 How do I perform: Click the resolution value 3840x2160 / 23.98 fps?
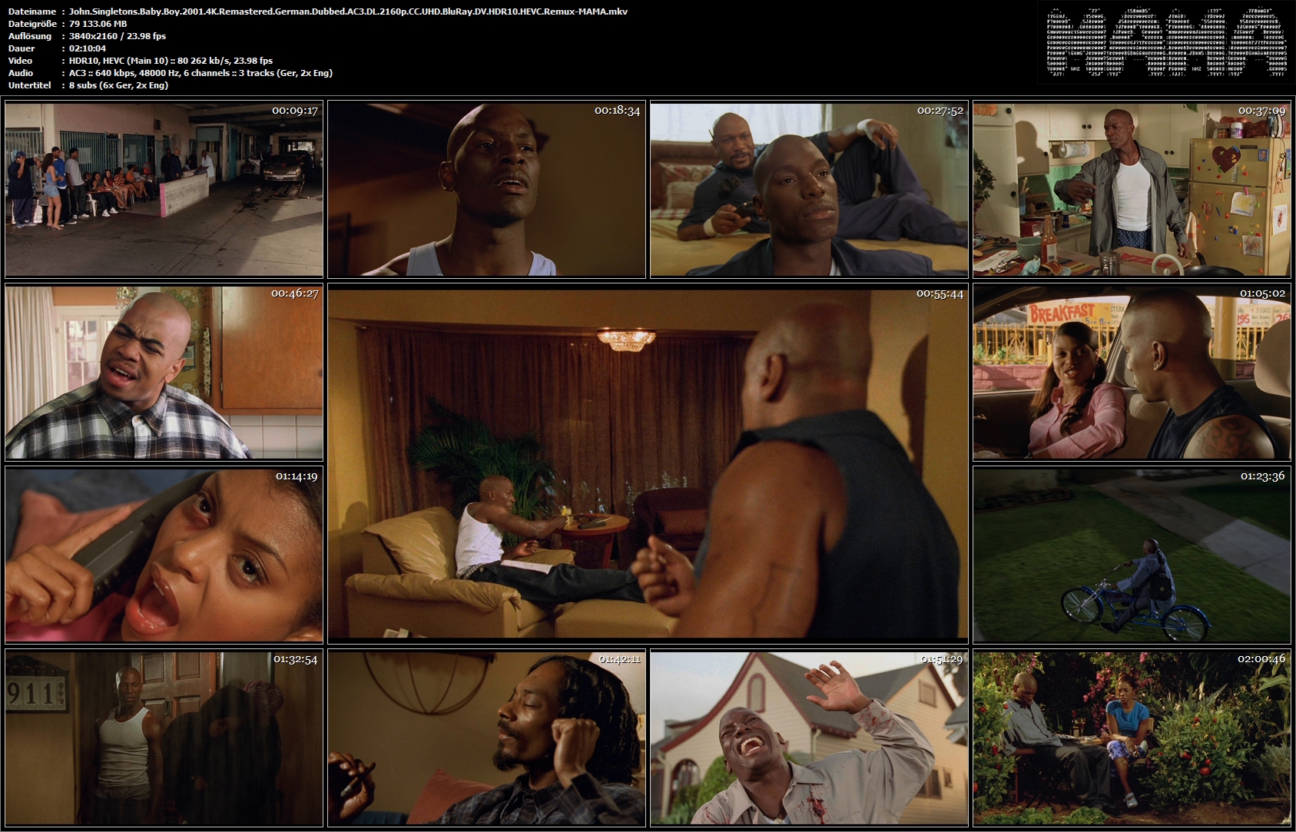(118, 36)
